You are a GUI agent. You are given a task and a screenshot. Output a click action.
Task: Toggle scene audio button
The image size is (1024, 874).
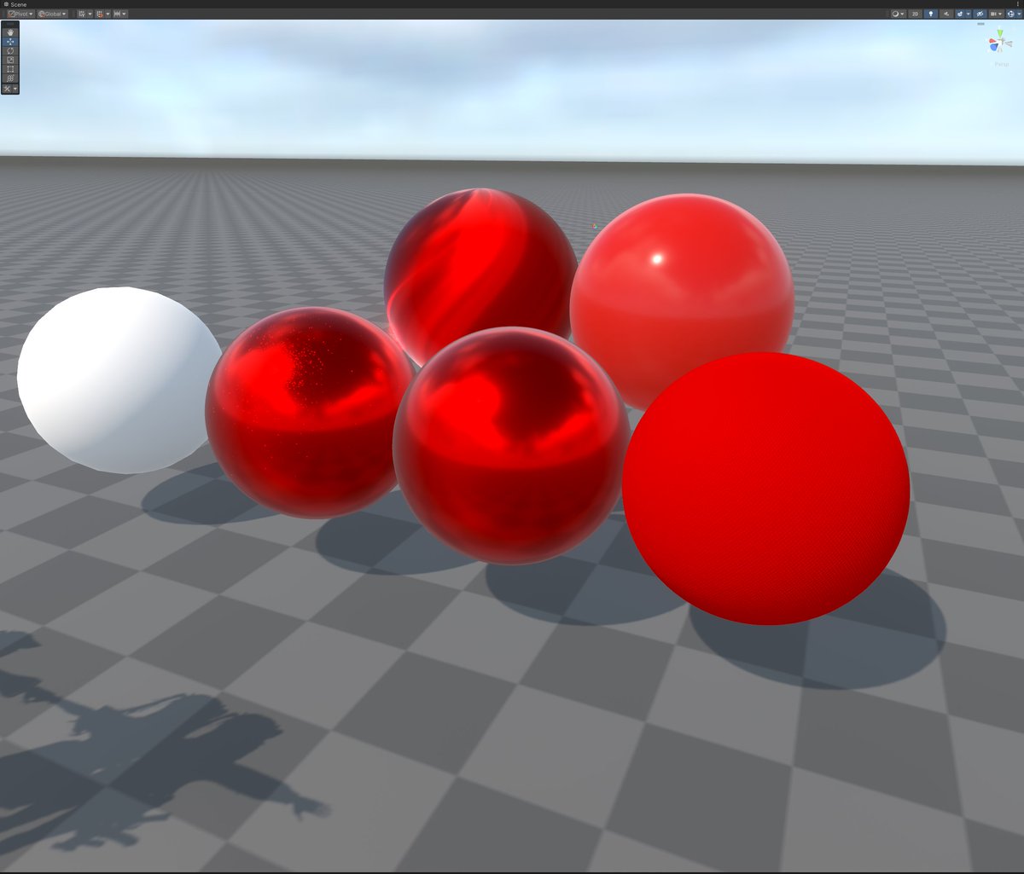(x=946, y=14)
